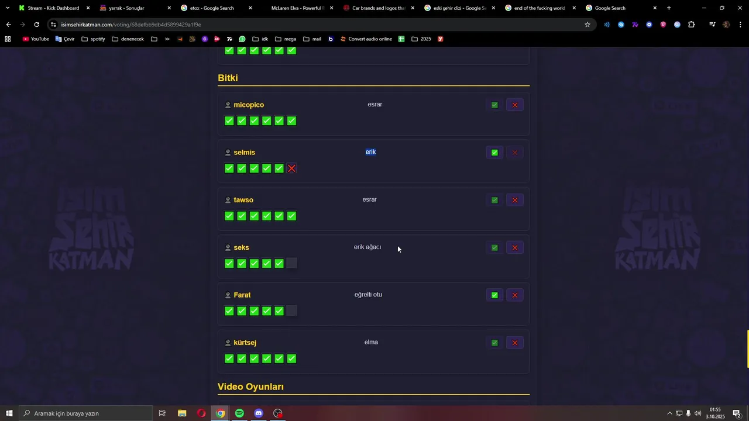Open Spotify from the taskbar
The image size is (749, 421).
(x=239, y=413)
